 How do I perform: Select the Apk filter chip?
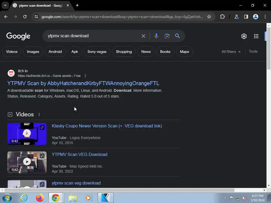click(75, 52)
